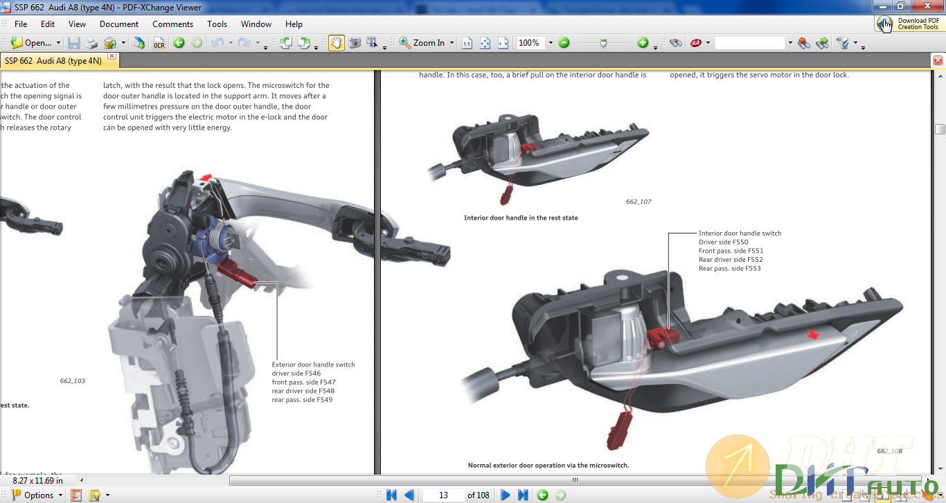Click the Redo arrow icon
Screen dimensions: 946x503
(x=244, y=43)
